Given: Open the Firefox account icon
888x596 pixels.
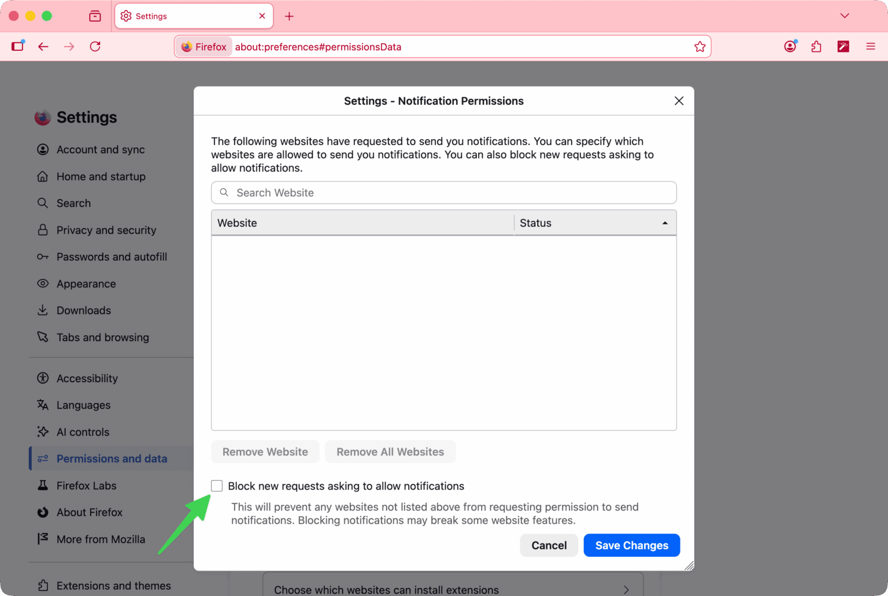Looking at the screenshot, I should 790,46.
